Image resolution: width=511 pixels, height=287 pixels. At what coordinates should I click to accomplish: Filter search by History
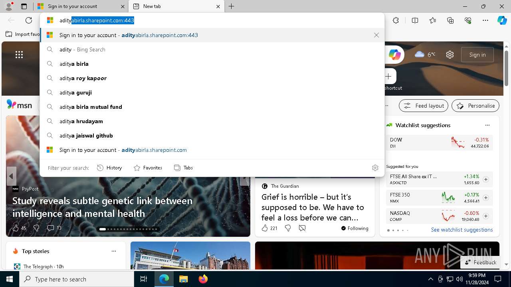click(x=109, y=168)
